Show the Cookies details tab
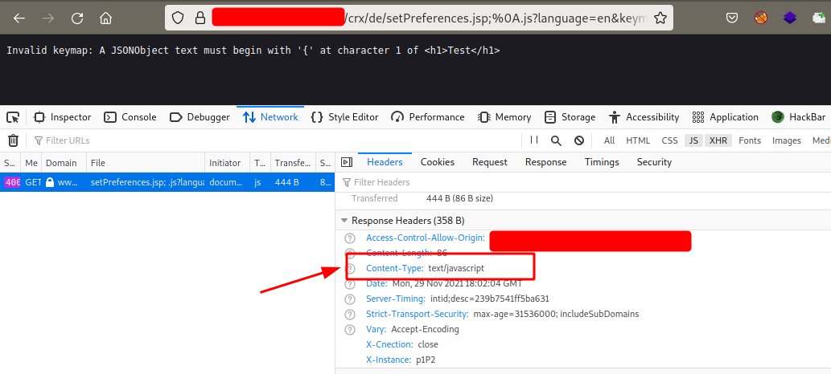 (x=438, y=162)
